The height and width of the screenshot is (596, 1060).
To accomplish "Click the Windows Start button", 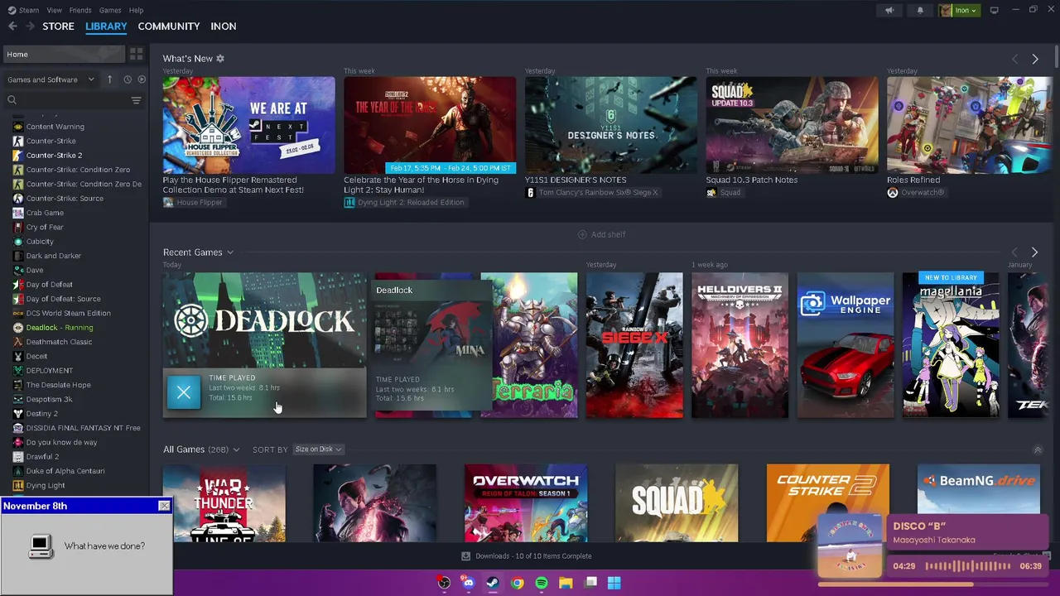I will click(x=614, y=583).
